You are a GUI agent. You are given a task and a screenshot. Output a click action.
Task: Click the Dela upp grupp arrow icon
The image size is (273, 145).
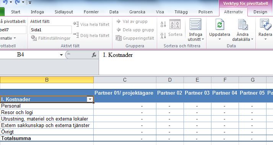click(119, 29)
